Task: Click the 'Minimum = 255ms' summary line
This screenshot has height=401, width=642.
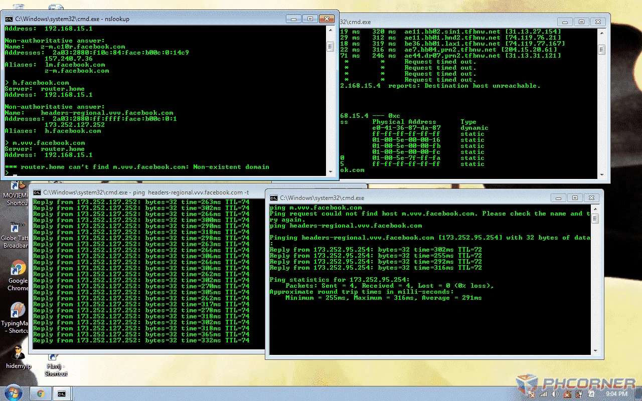Action: (x=384, y=298)
